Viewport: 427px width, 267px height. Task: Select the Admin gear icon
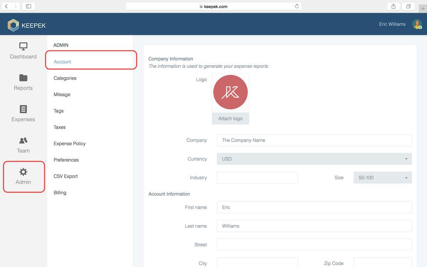pos(23,172)
